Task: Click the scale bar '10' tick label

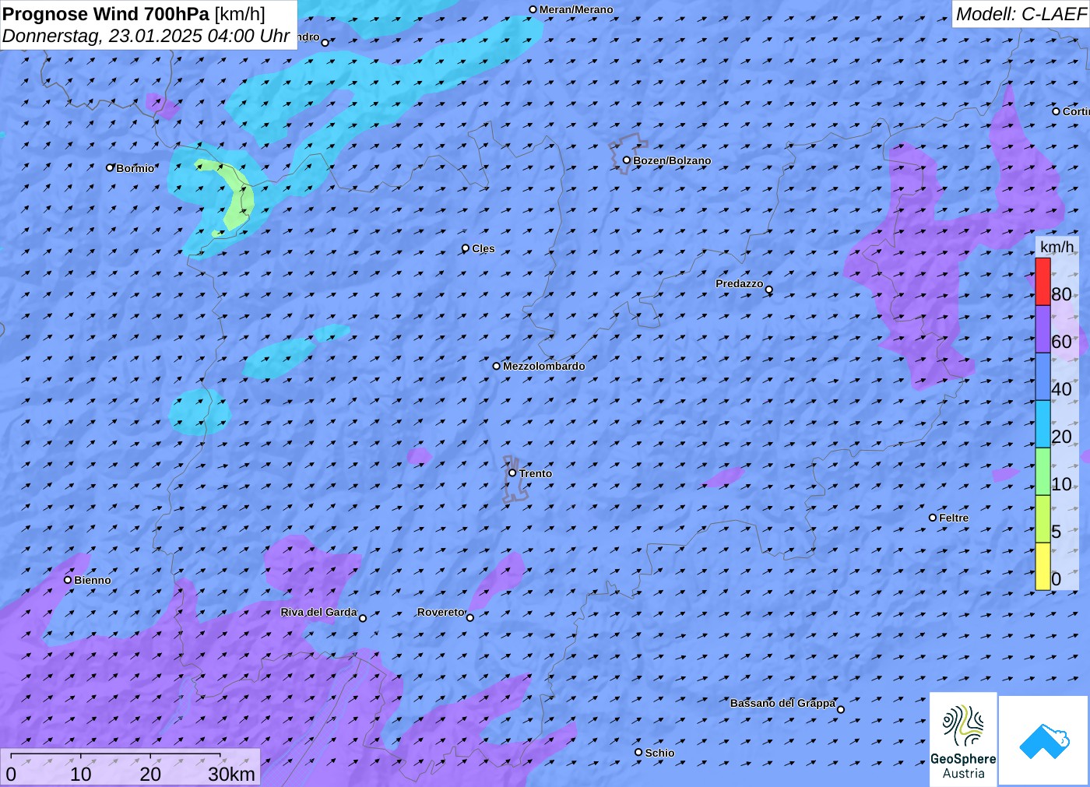Action: pyautogui.click(x=81, y=774)
